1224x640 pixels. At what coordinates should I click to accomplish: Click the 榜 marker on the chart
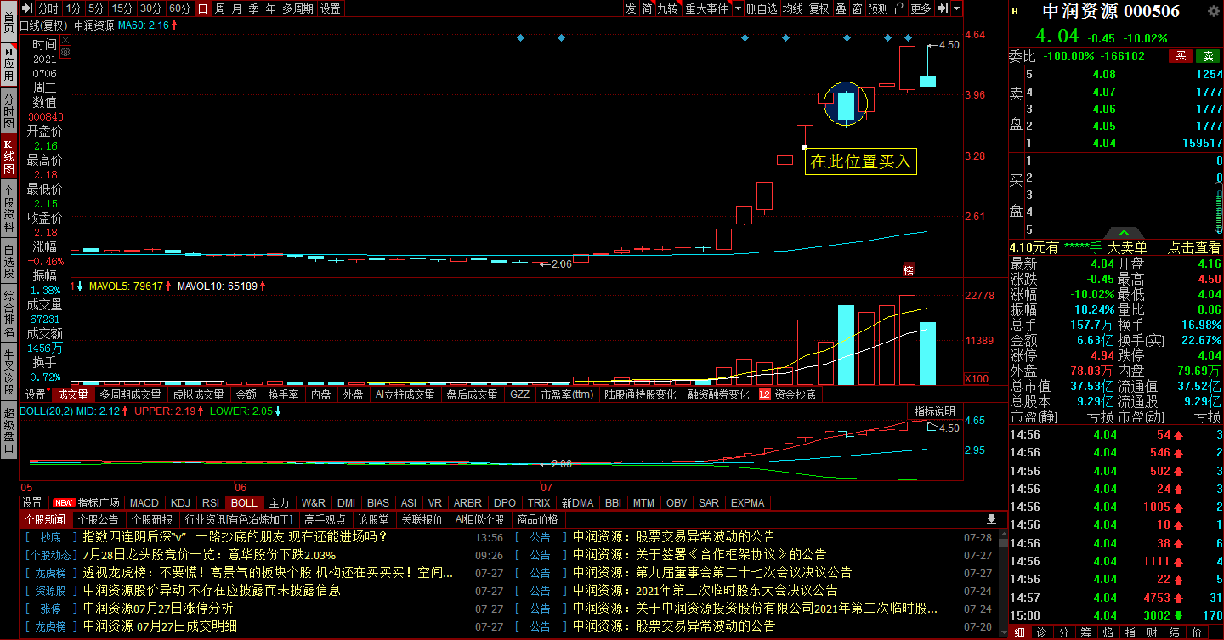(x=909, y=270)
